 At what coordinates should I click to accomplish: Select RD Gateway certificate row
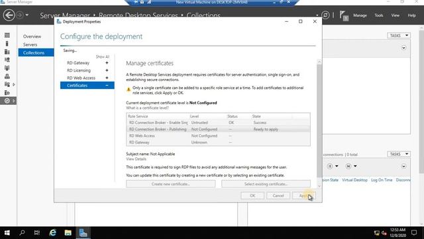coord(218,142)
